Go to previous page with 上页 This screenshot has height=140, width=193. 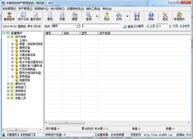click(x=151, y=26)
